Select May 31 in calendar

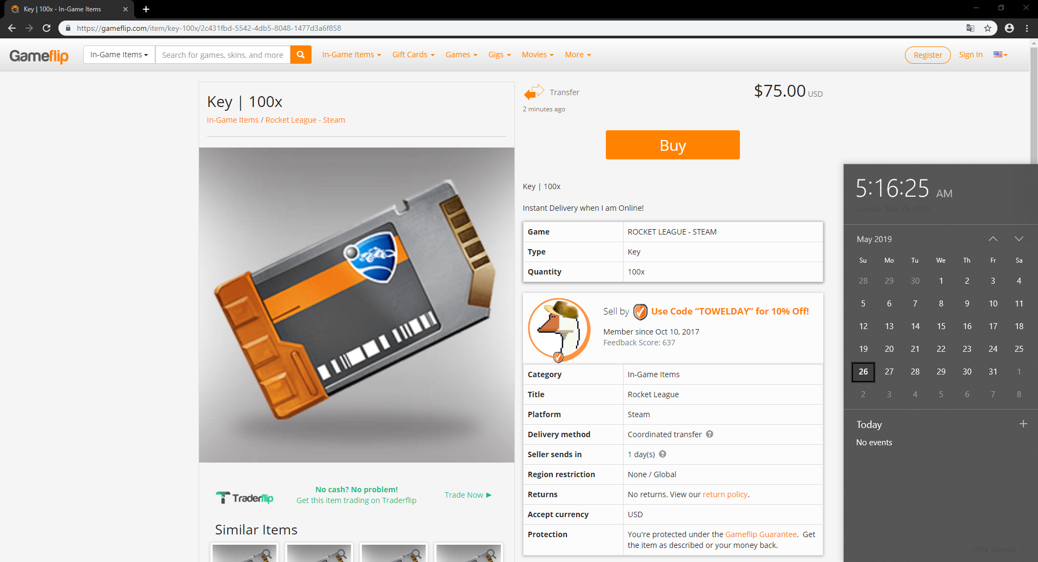coord(993,371)
